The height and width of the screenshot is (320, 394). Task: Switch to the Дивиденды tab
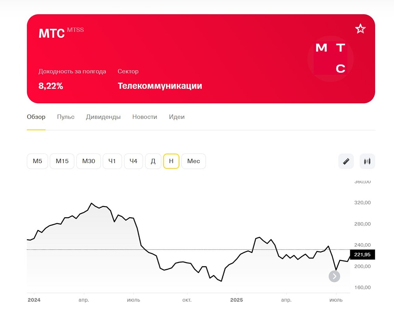[x=103, y=117]
